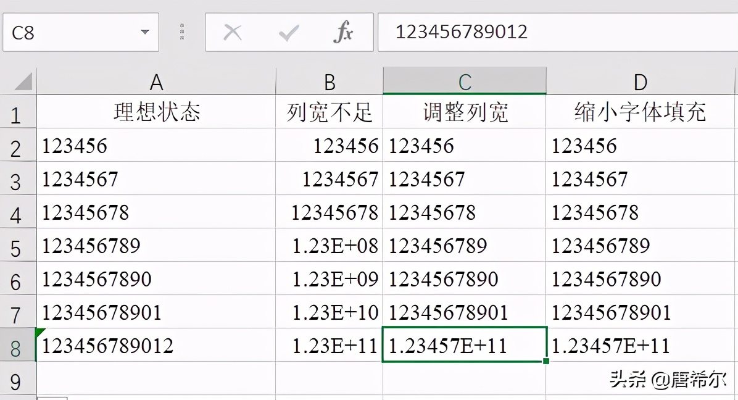Click cell B1 with 列宽不足

coord(330,112)
